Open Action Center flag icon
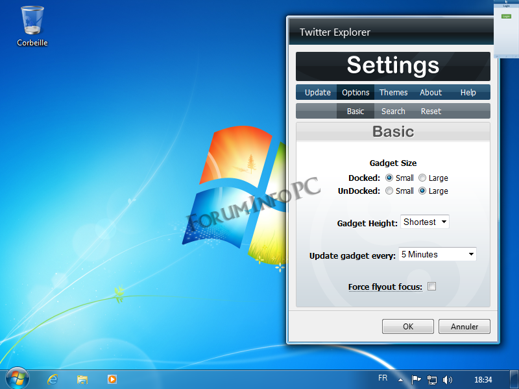Viewport: 519px width, 389px height. [x=416, y=379]
